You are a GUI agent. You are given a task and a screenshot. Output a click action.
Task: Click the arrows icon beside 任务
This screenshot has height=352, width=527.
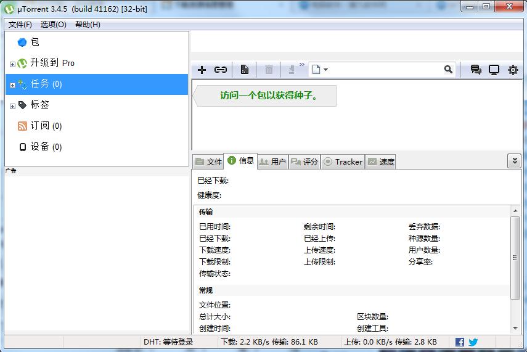(23, 84)
